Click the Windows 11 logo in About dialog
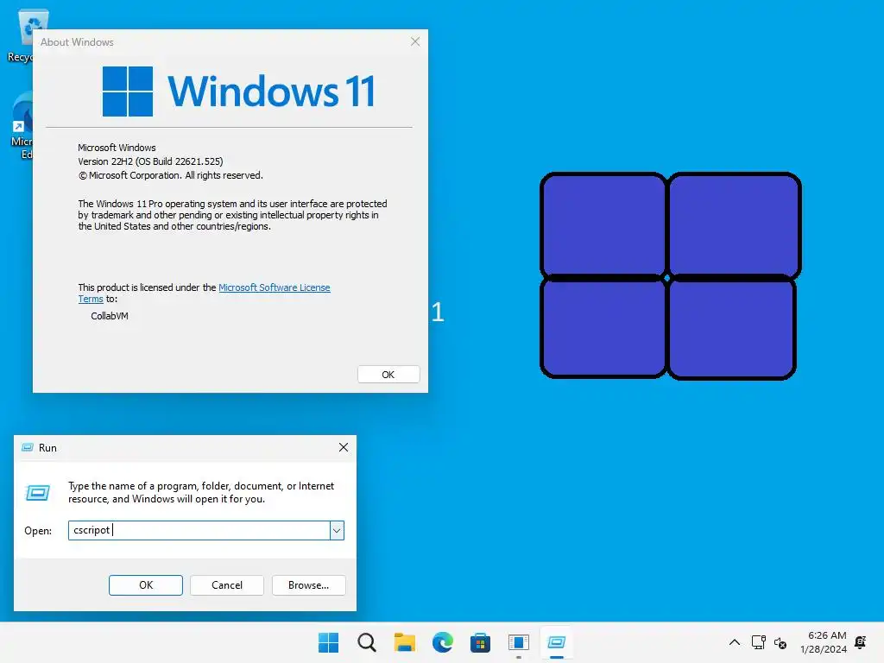 point(239,91)
